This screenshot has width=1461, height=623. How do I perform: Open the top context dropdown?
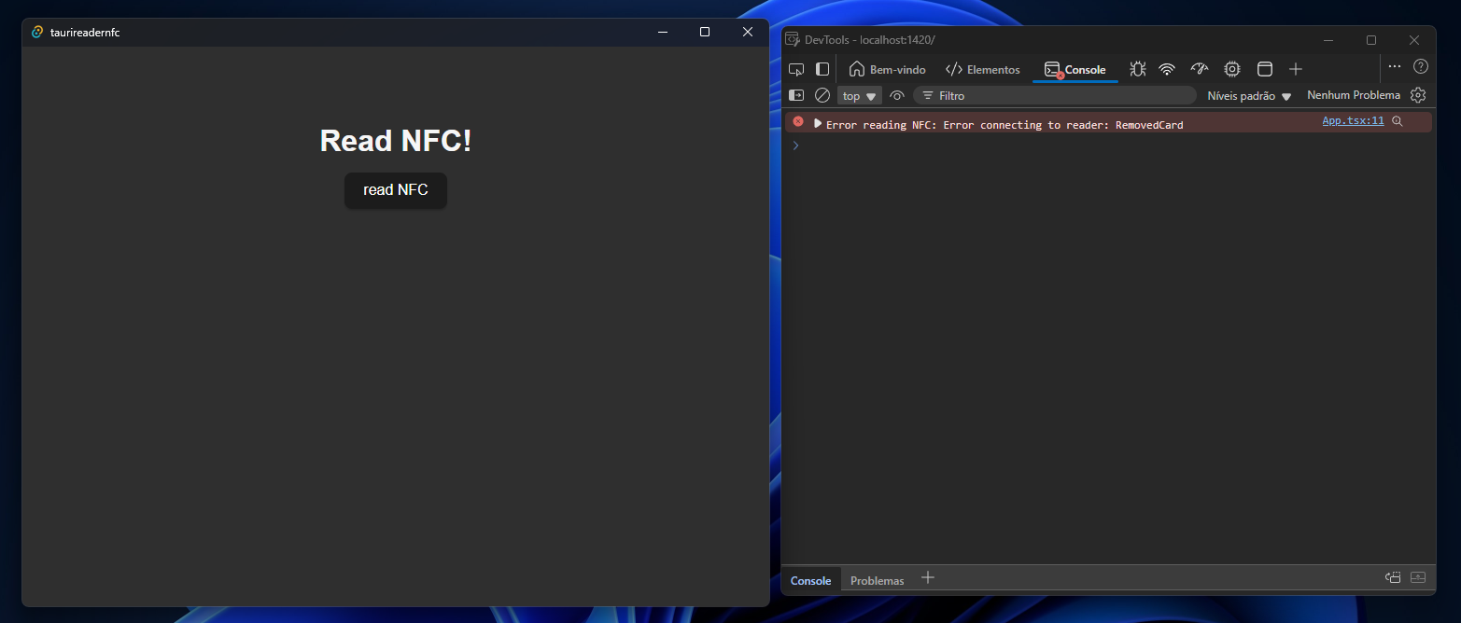pos(860,95)
